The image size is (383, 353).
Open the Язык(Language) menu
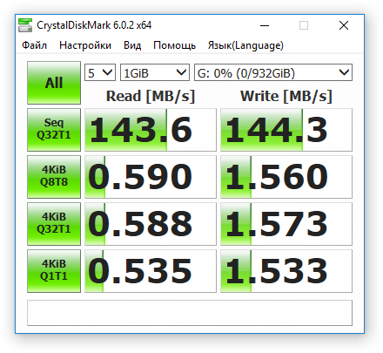click(245, 45)
